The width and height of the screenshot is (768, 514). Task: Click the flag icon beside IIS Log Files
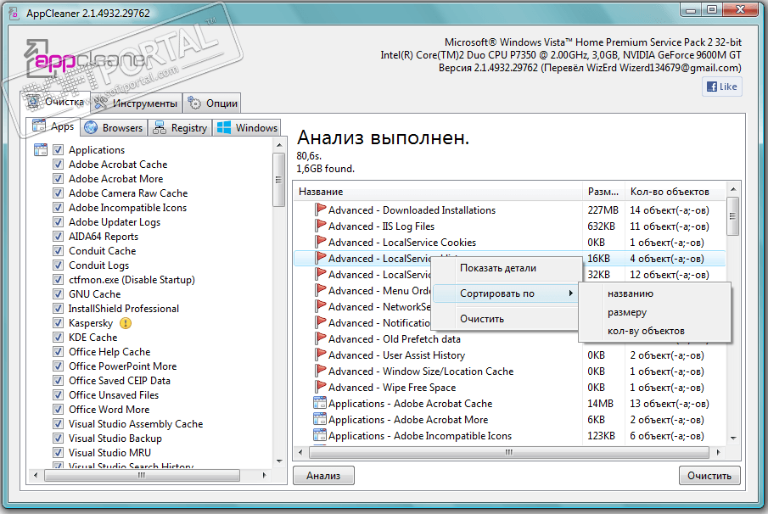320,226
